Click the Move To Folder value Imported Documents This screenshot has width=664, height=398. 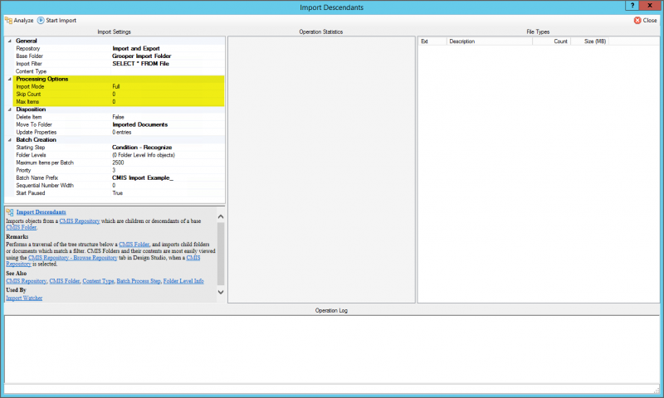[x=140, y=124]
